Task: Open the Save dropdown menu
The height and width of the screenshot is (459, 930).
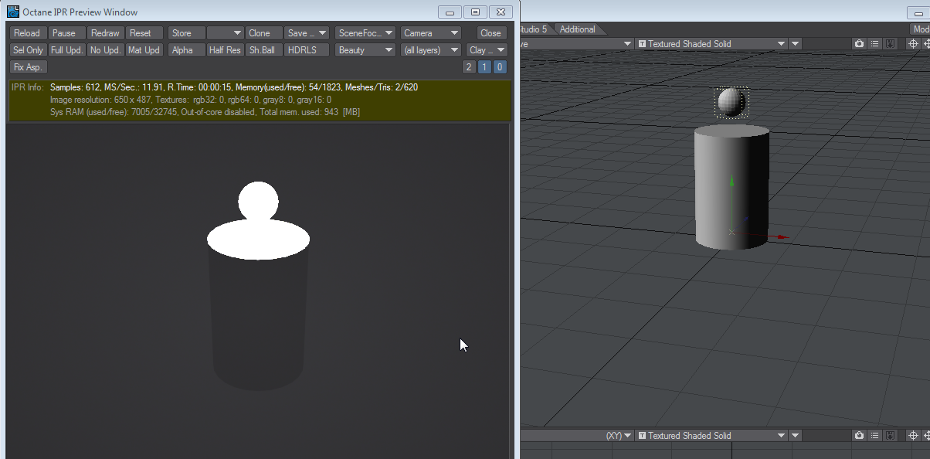Action: pos(307,33)
